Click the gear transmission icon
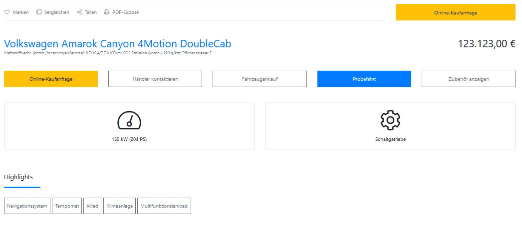 [x=390, y=120]
